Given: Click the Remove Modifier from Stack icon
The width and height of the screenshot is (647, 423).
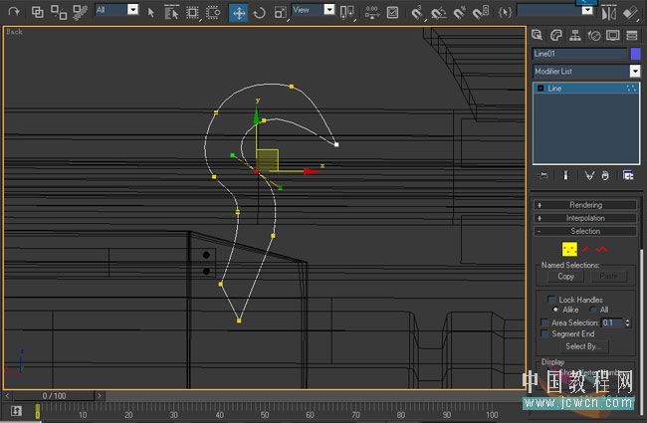Looking at the screenshot, I should pyautogui.click(x=605, y=175).
